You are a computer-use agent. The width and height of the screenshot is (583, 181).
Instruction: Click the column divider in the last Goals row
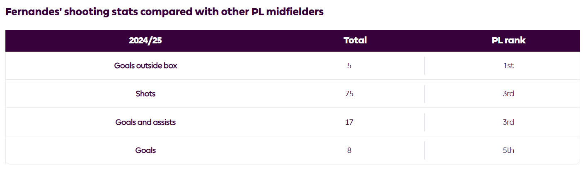coord(425,150)
